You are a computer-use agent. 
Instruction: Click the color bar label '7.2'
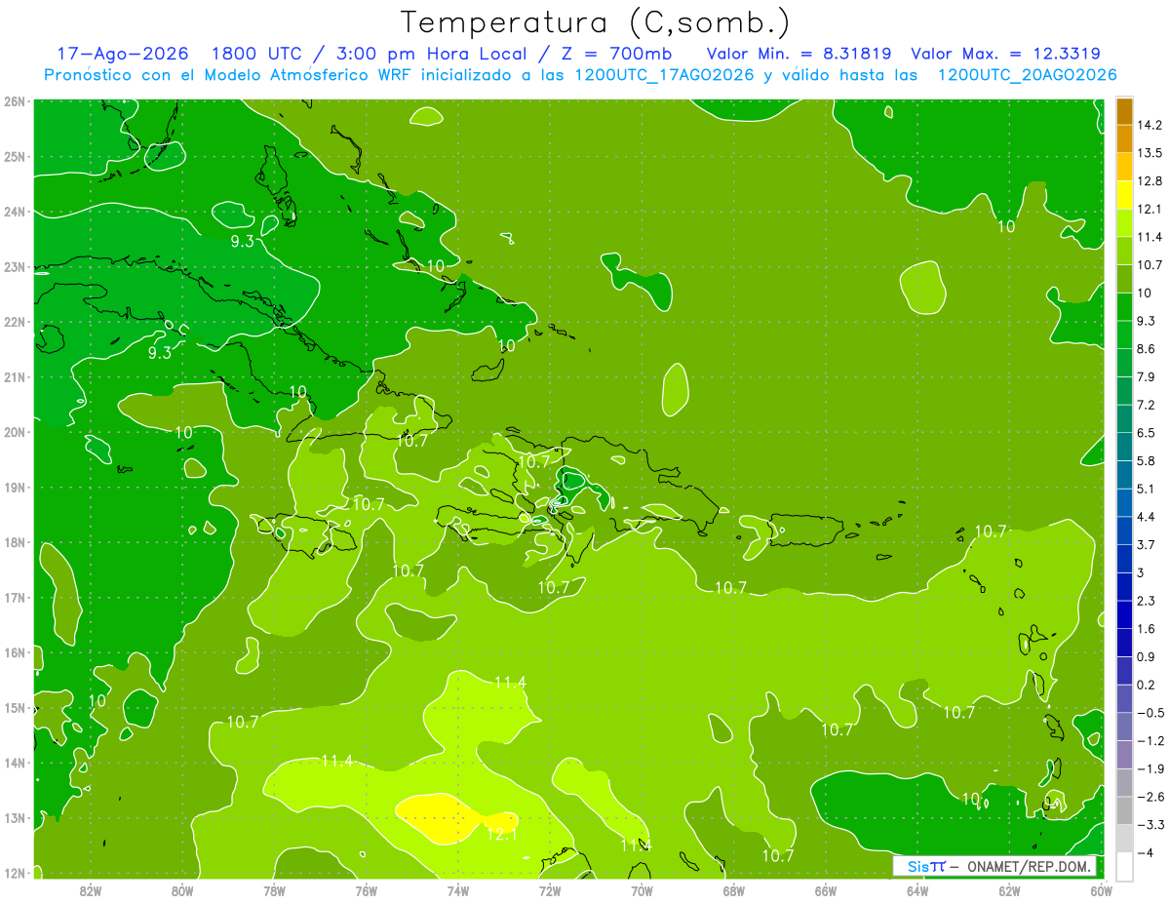click(x=1146, y=405)
